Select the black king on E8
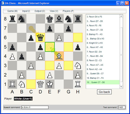Viewport: 130px width, 114px height. pos(50,19)
